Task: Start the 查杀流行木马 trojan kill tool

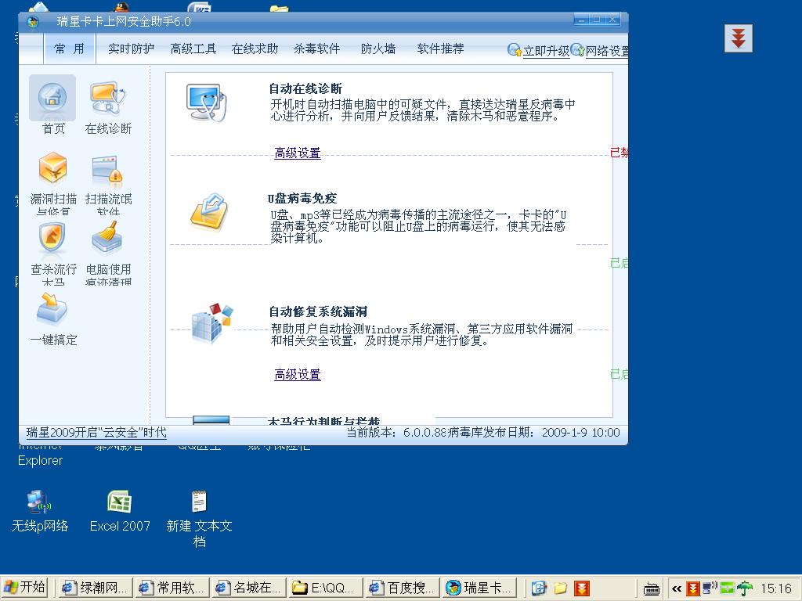Action: point(52,238)
